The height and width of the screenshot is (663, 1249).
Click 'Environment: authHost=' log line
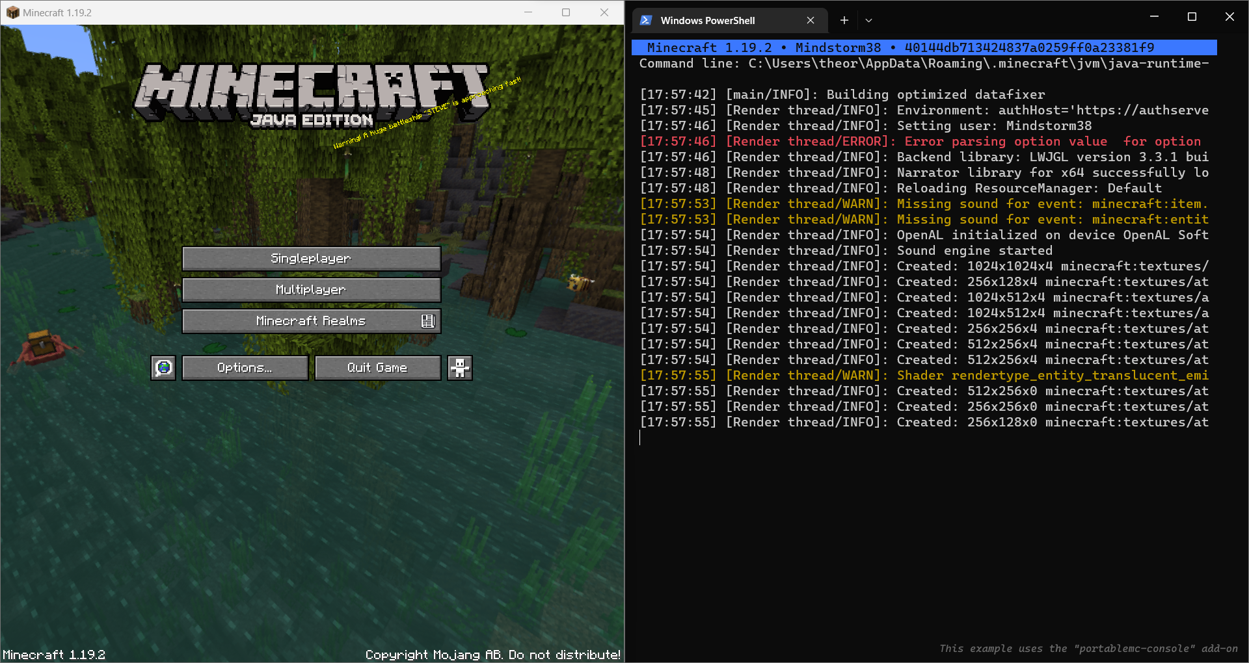point(924,110)
